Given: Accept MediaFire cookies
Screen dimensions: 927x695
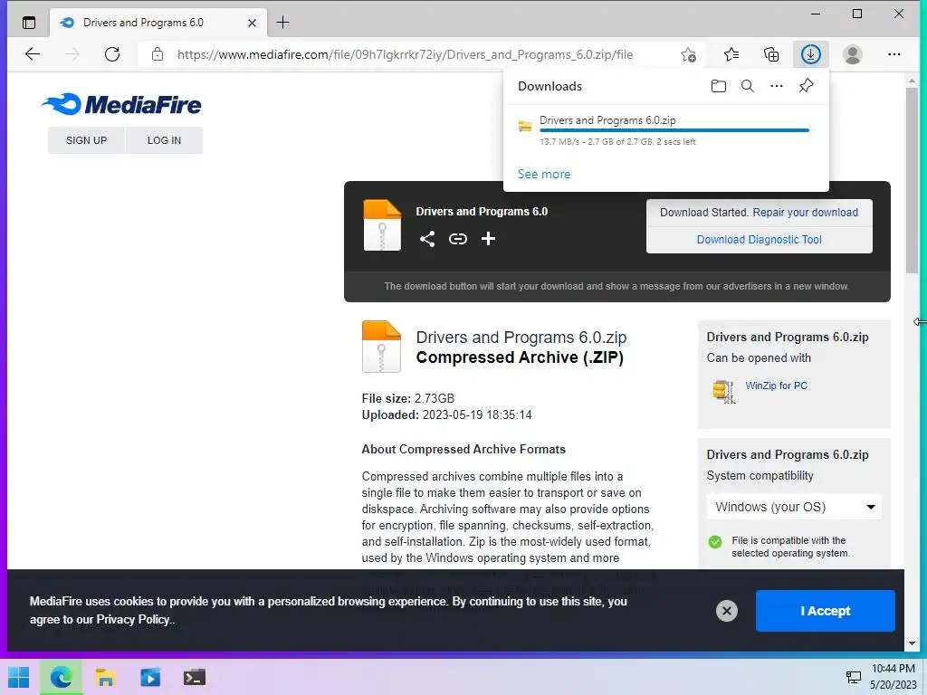Looking at the screenshot, I should pos(825,611).
